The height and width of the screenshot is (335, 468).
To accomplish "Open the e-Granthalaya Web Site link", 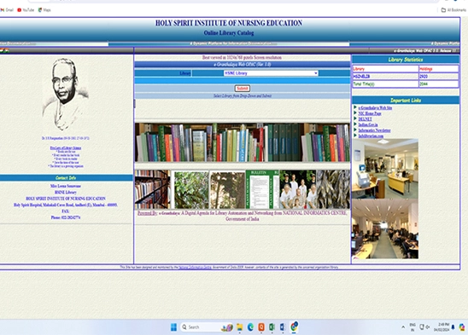I will [x=375, y=107].
